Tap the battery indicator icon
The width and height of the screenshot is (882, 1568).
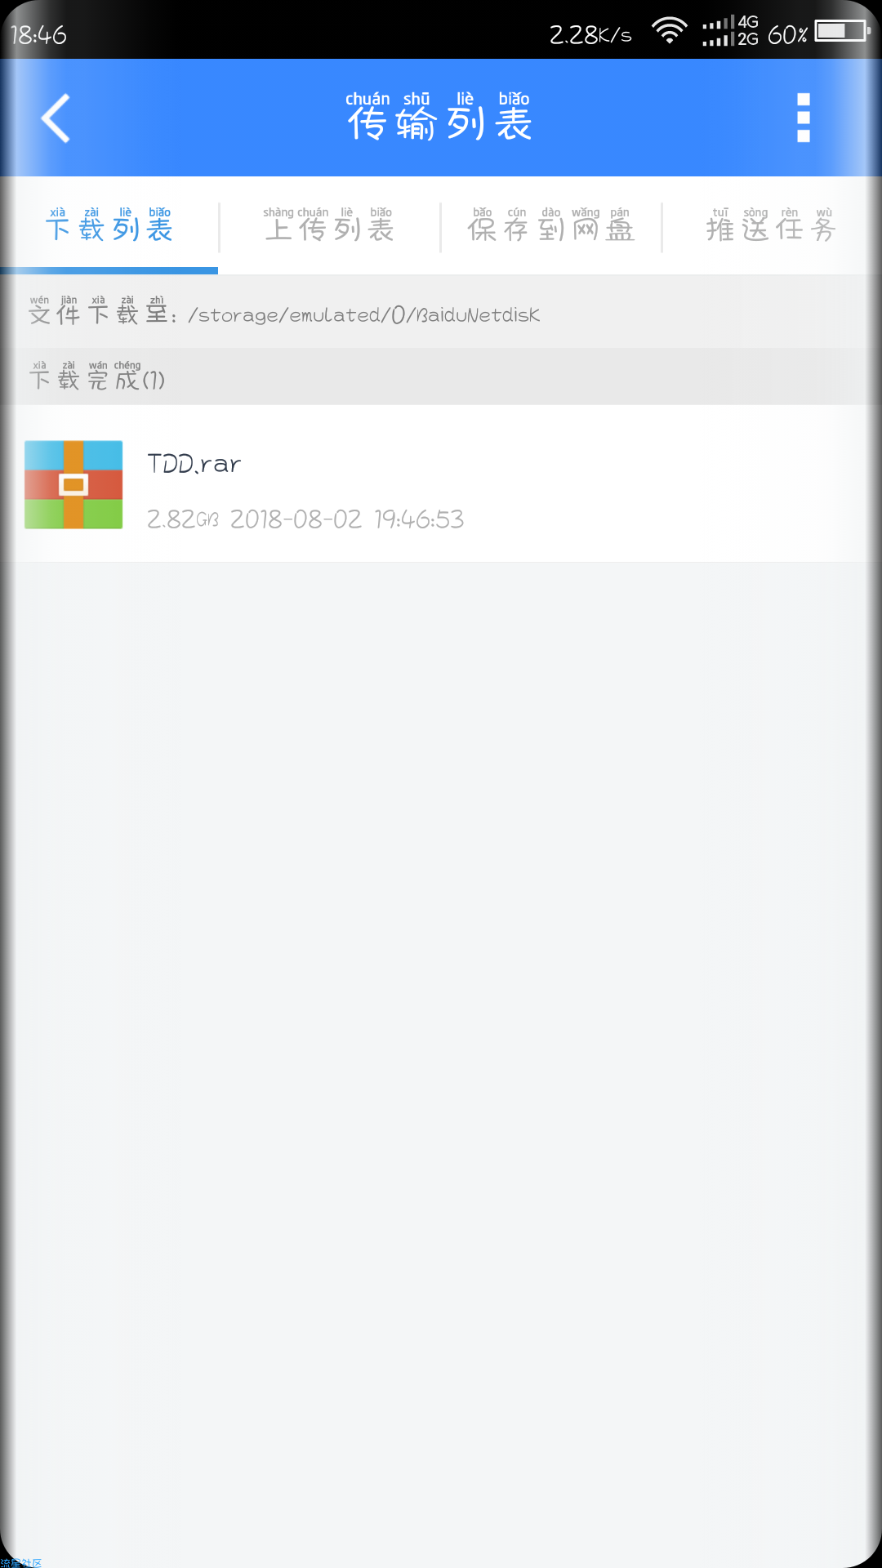coord(842,31)
